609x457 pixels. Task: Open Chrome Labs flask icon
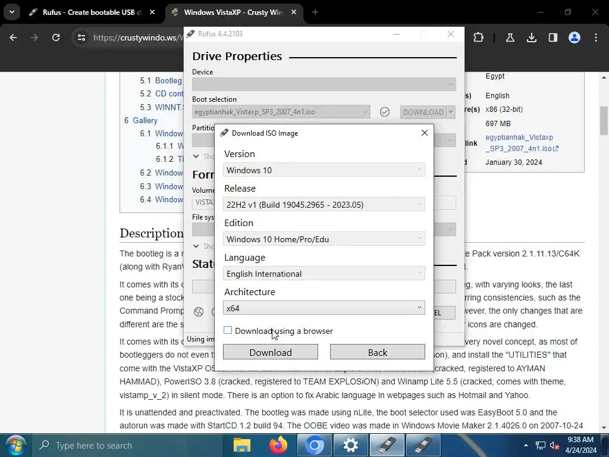tap(510, 37)
